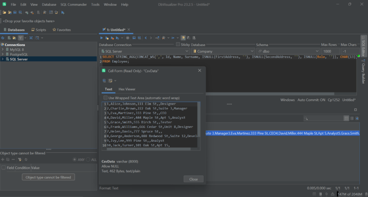Screen dimensions: 368x197
Task: Open the Company database dropdown
Action: [x=221, y=51]
